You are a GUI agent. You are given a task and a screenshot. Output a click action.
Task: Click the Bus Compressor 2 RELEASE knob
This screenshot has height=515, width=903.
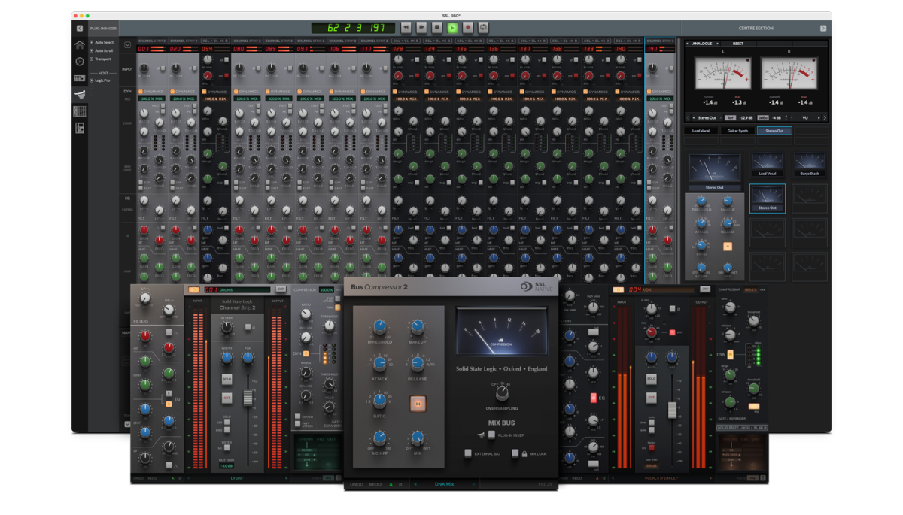tap(417, 364)
